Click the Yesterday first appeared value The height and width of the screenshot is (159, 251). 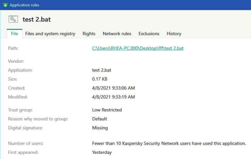[x=102, y=152]
